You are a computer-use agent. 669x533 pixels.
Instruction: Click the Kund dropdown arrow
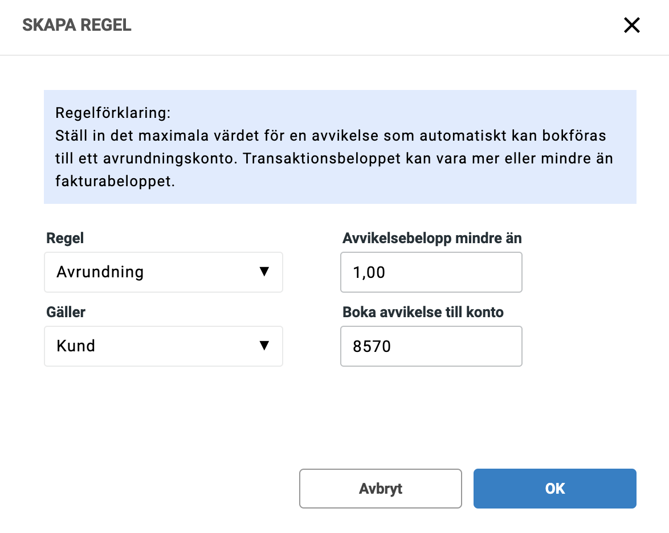pos(265,346)
